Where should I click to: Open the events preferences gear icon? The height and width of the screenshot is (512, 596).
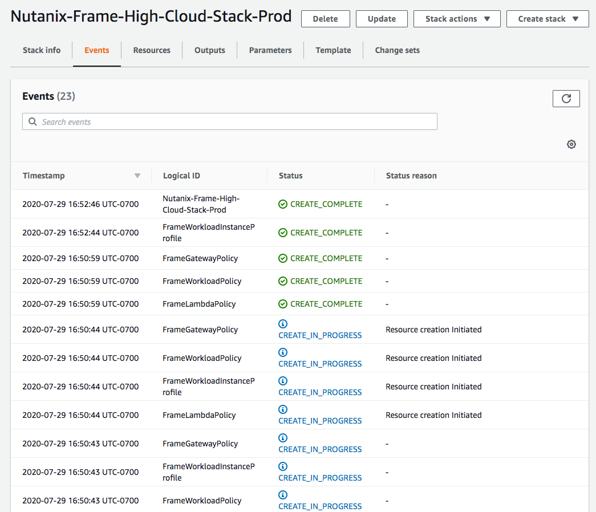pos(571,144)
